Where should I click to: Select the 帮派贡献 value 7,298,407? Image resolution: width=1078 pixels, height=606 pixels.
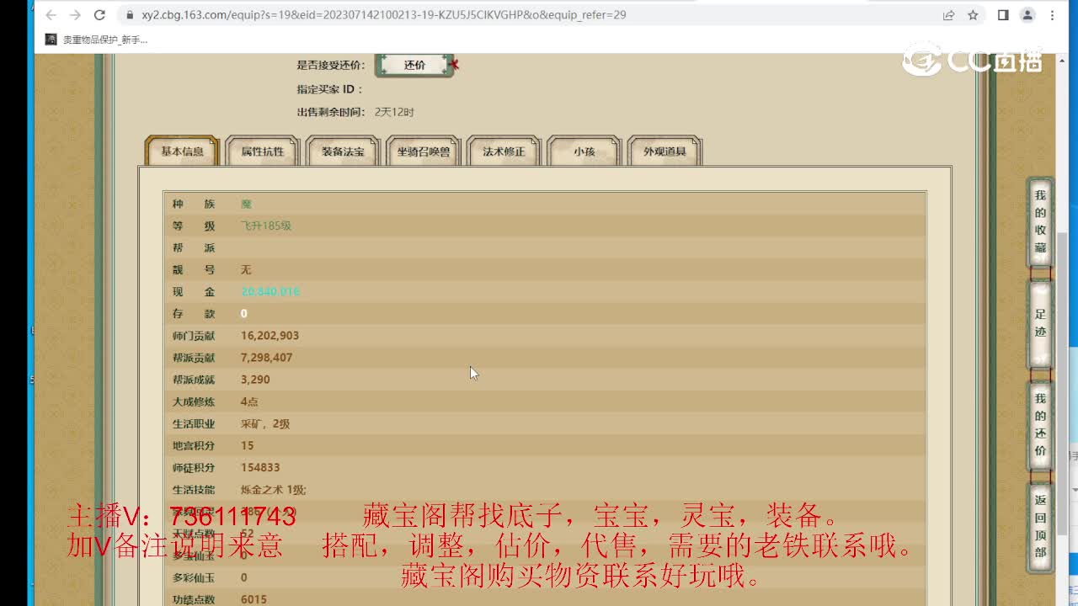(x=266, y=357)
